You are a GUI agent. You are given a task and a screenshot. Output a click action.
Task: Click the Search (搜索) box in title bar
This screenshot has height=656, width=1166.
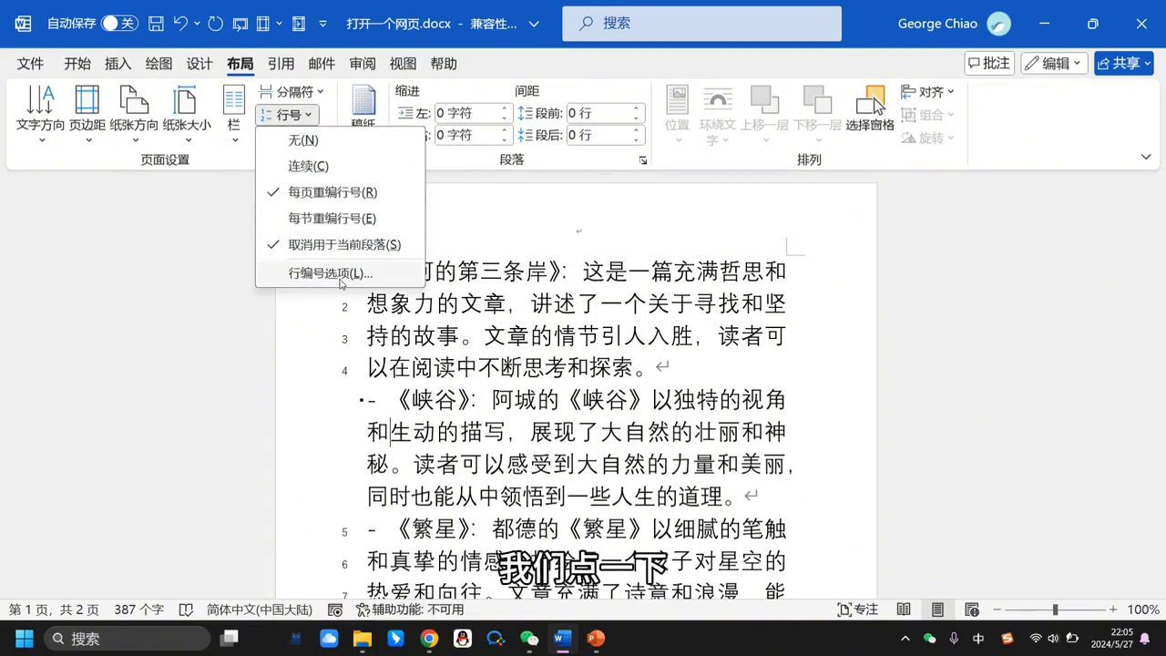click(x=701, y=24)
